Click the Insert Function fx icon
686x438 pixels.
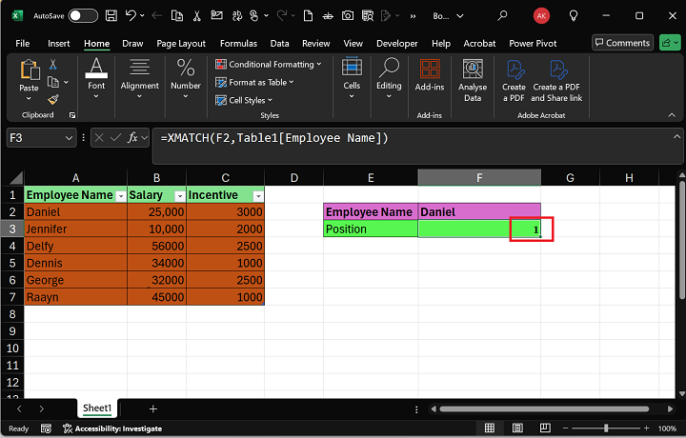coord(132,138)
